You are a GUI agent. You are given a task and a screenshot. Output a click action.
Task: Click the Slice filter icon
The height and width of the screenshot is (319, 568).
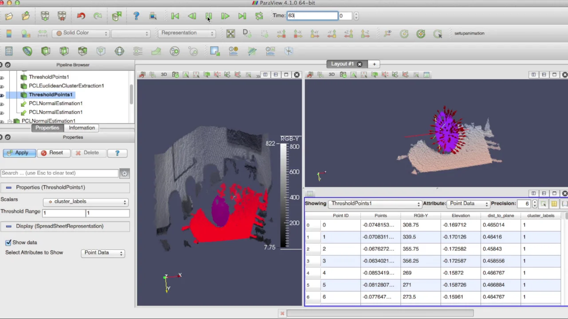[x=64, y=51]
